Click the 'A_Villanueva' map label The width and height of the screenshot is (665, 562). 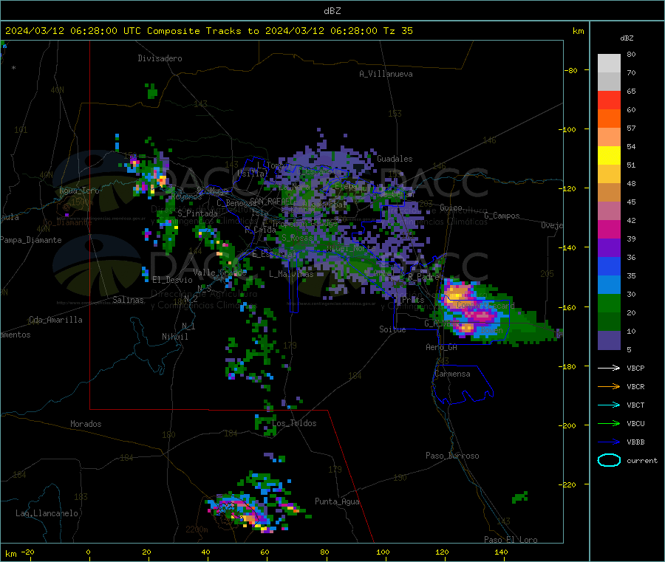click(386, 74)
